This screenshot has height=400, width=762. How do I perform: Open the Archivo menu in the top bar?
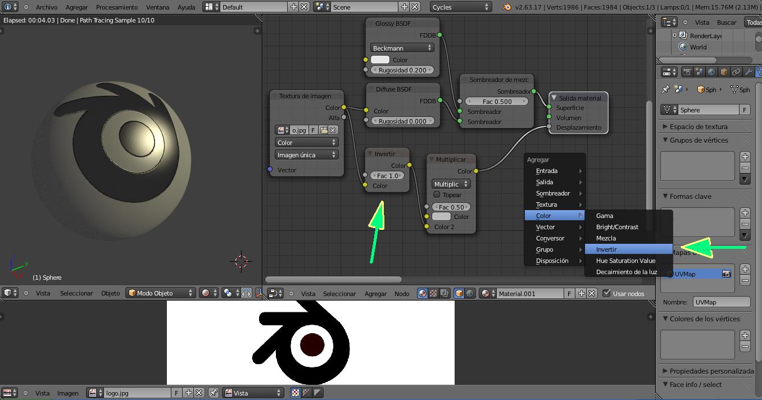[47, 7]
